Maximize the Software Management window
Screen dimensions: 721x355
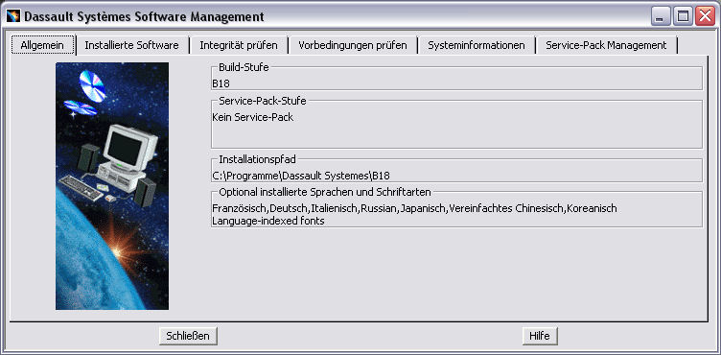[683, 16]
